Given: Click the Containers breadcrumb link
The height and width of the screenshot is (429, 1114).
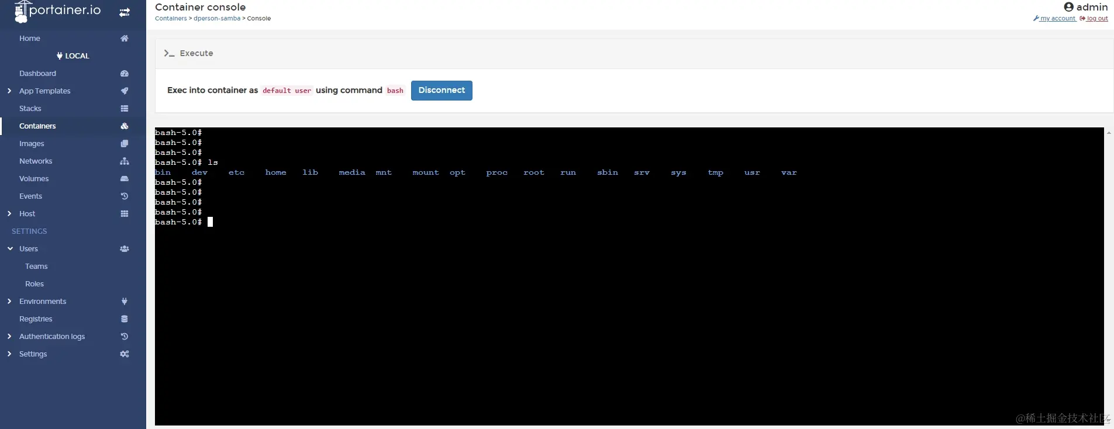Looking at the screenshot, I should pyautogui.click(x=171, y=19).
